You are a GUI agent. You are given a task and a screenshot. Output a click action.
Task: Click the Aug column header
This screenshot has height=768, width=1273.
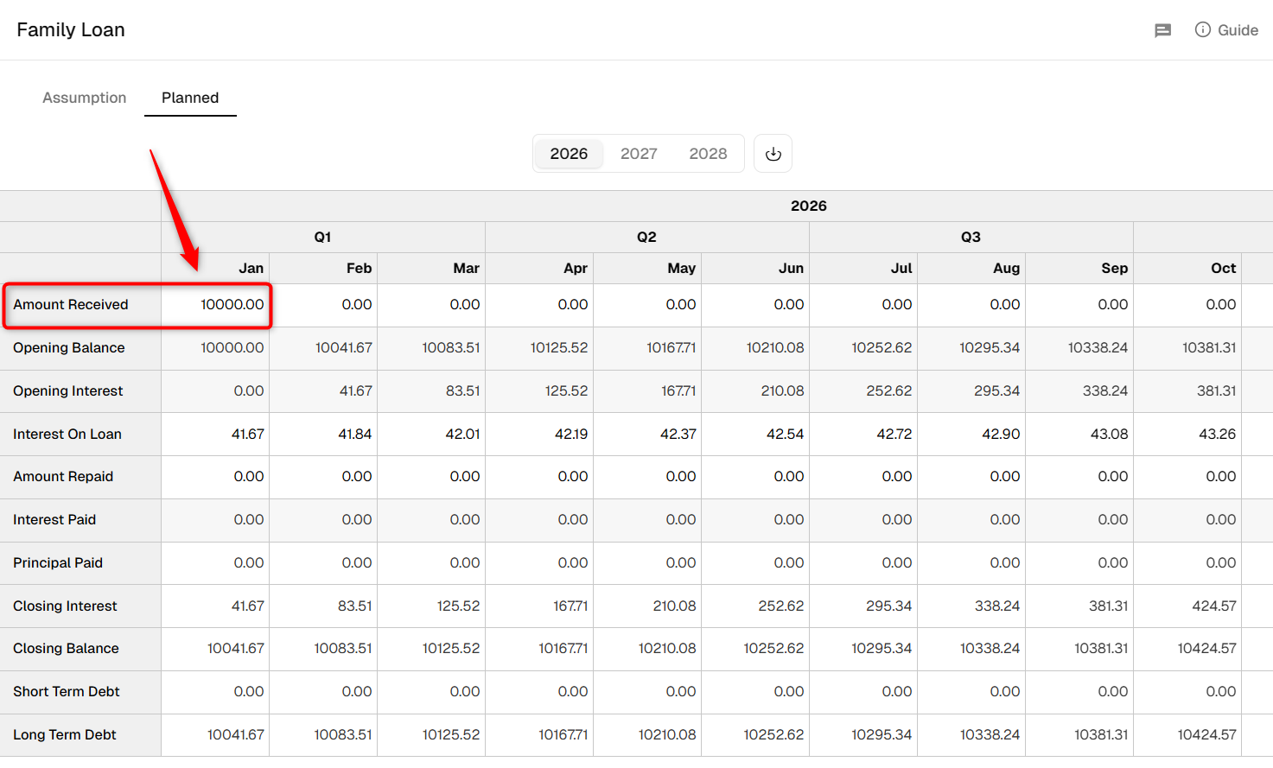point(1007,269)
